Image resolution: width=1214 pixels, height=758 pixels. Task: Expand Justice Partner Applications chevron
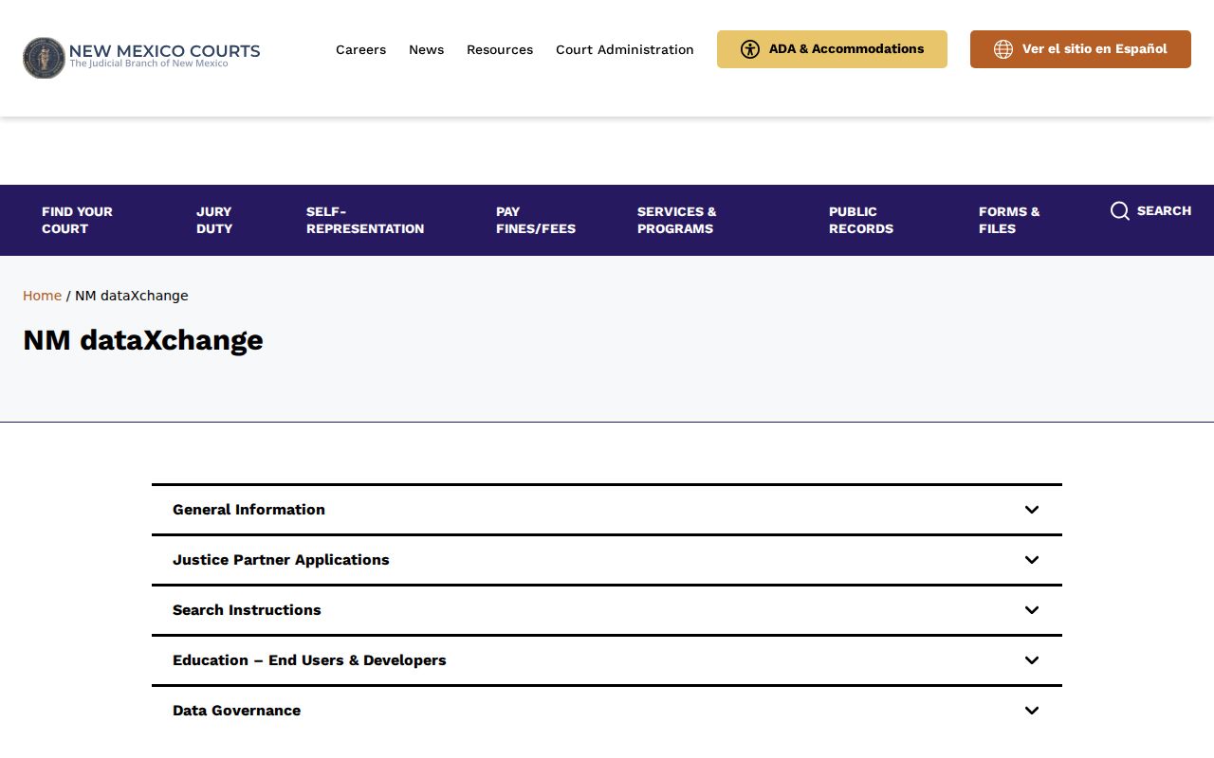[x=1032, y=560]
